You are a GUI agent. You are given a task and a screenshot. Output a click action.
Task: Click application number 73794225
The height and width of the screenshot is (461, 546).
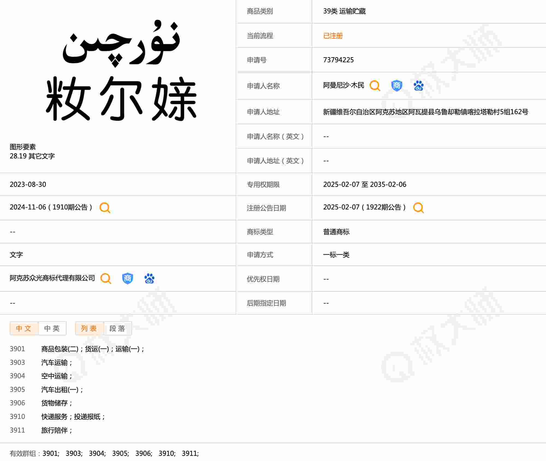[x=338, y=60]
